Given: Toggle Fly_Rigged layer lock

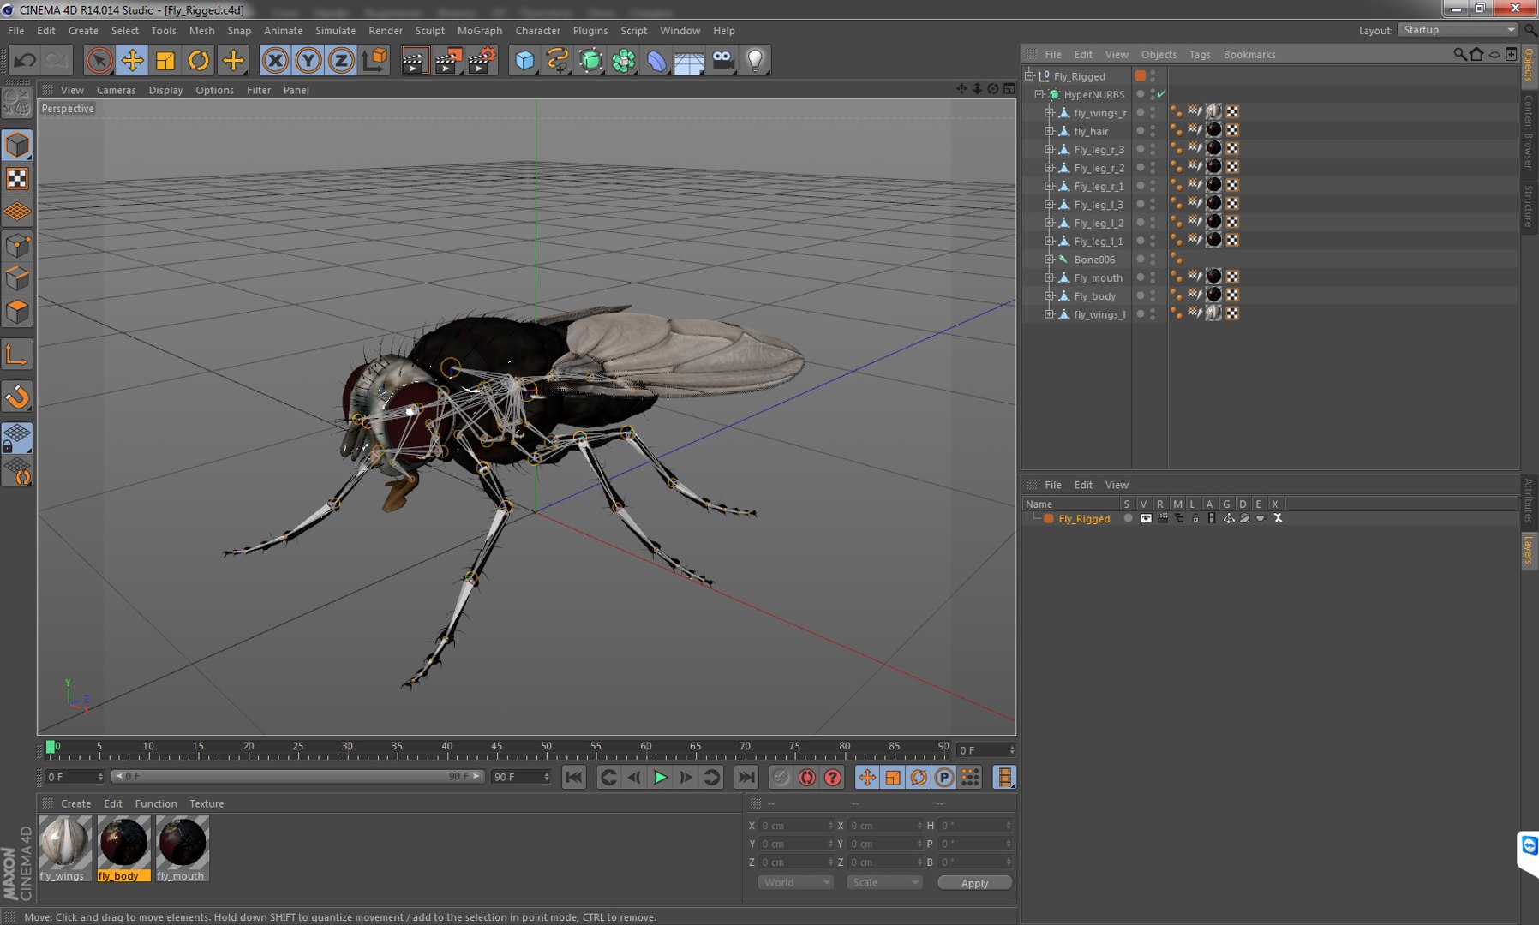Looking at the screenshot, I should point(1195,518).
